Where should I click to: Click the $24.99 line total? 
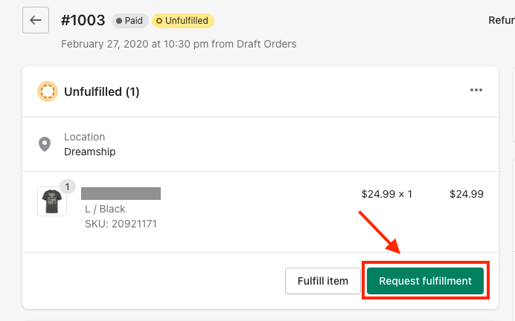pyautogui.click(x=467, y=195)
